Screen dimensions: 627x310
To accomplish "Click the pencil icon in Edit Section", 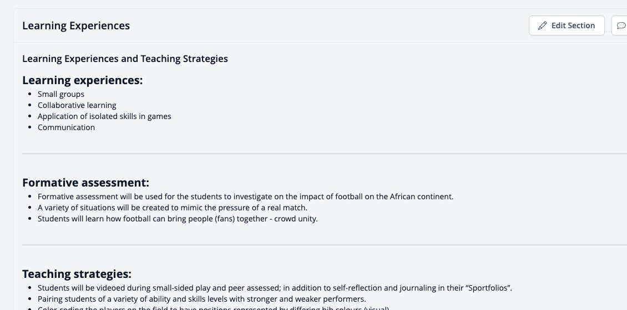I will pos(542,25).
